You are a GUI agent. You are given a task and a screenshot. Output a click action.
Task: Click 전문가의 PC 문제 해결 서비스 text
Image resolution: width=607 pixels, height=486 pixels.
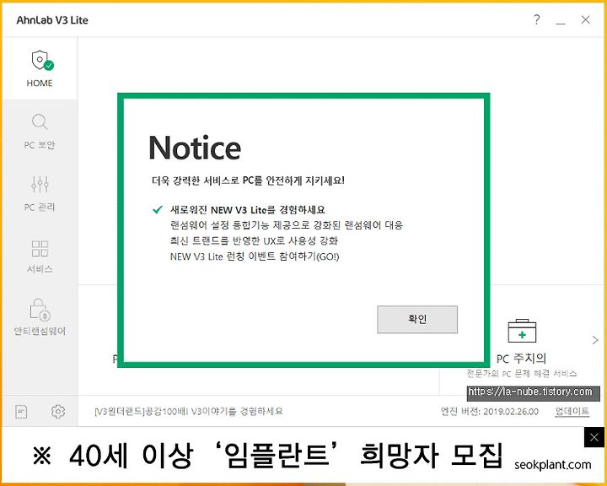522,374
